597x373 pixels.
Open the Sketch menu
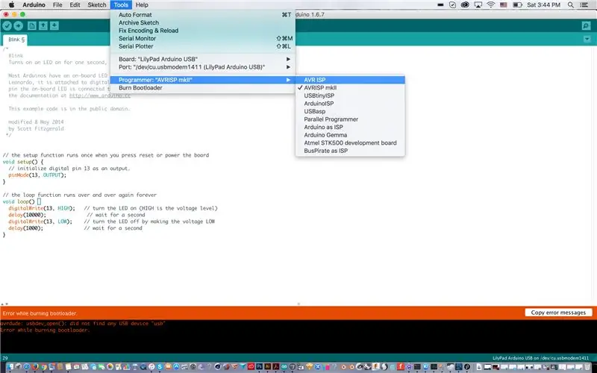click(97, 5)
